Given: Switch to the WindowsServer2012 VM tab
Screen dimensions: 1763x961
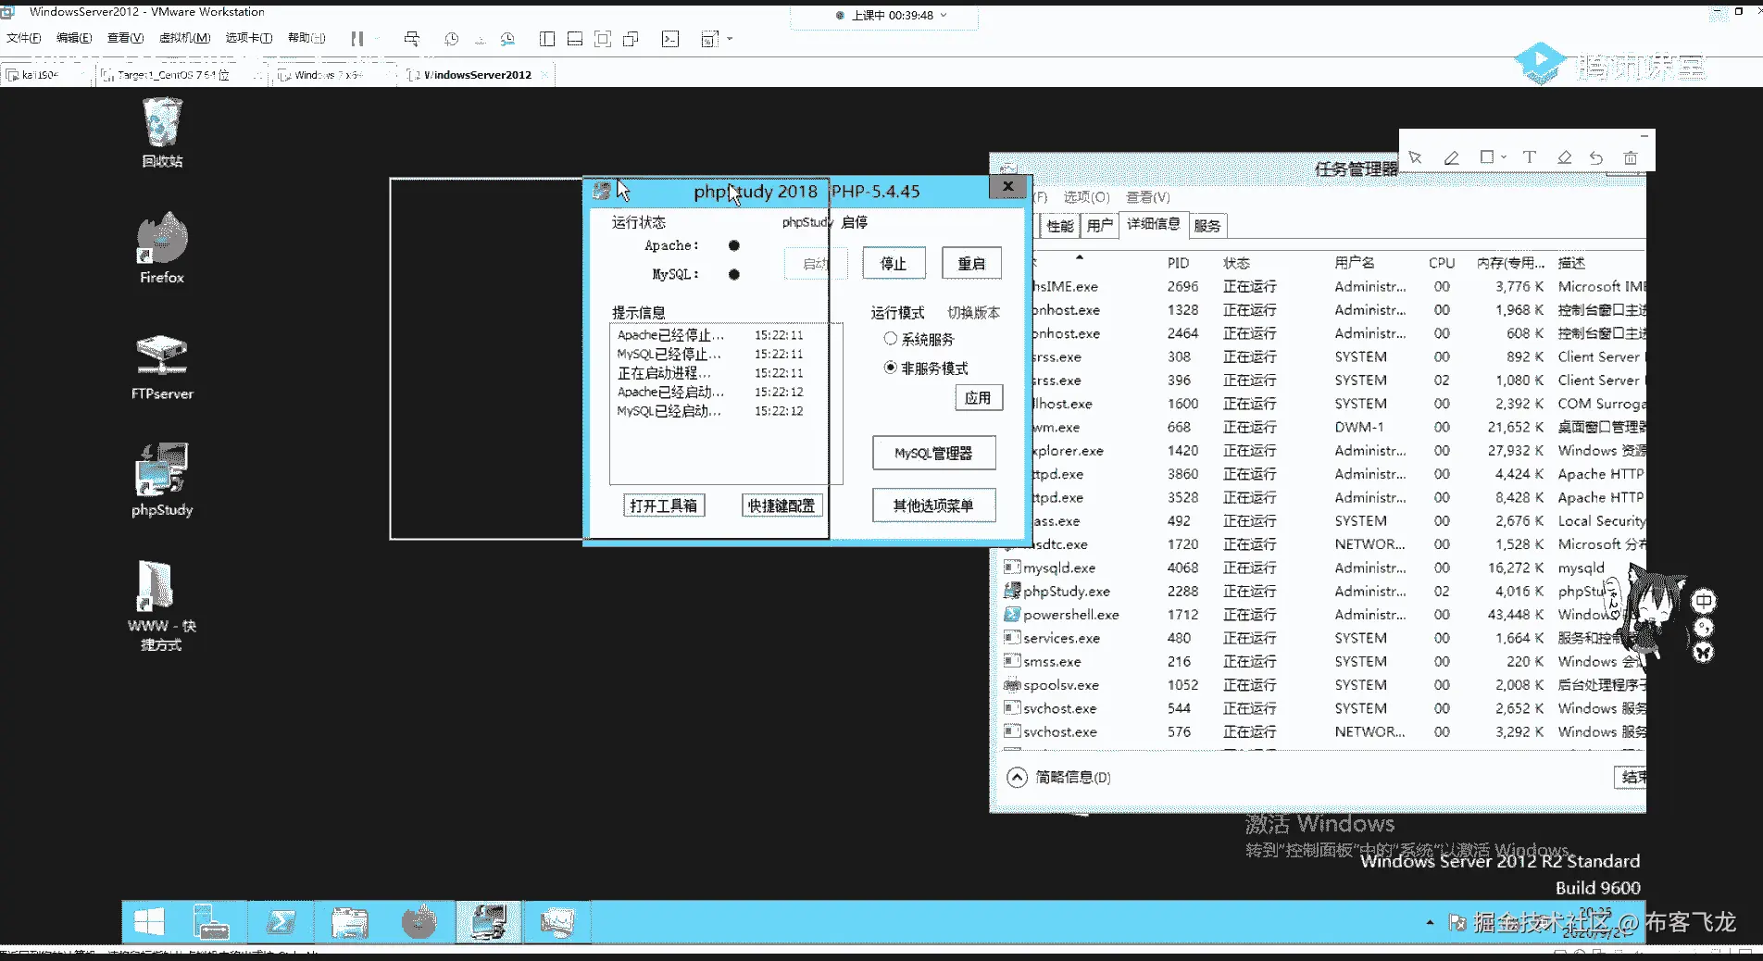Looking at the screenshot, I should coord(477,75).
